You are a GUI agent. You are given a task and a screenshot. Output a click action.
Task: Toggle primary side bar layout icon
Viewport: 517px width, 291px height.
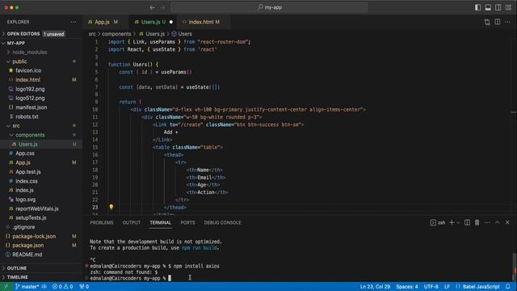(477, 7)
